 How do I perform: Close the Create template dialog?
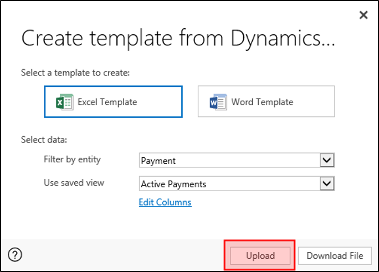tap(363, 15)
